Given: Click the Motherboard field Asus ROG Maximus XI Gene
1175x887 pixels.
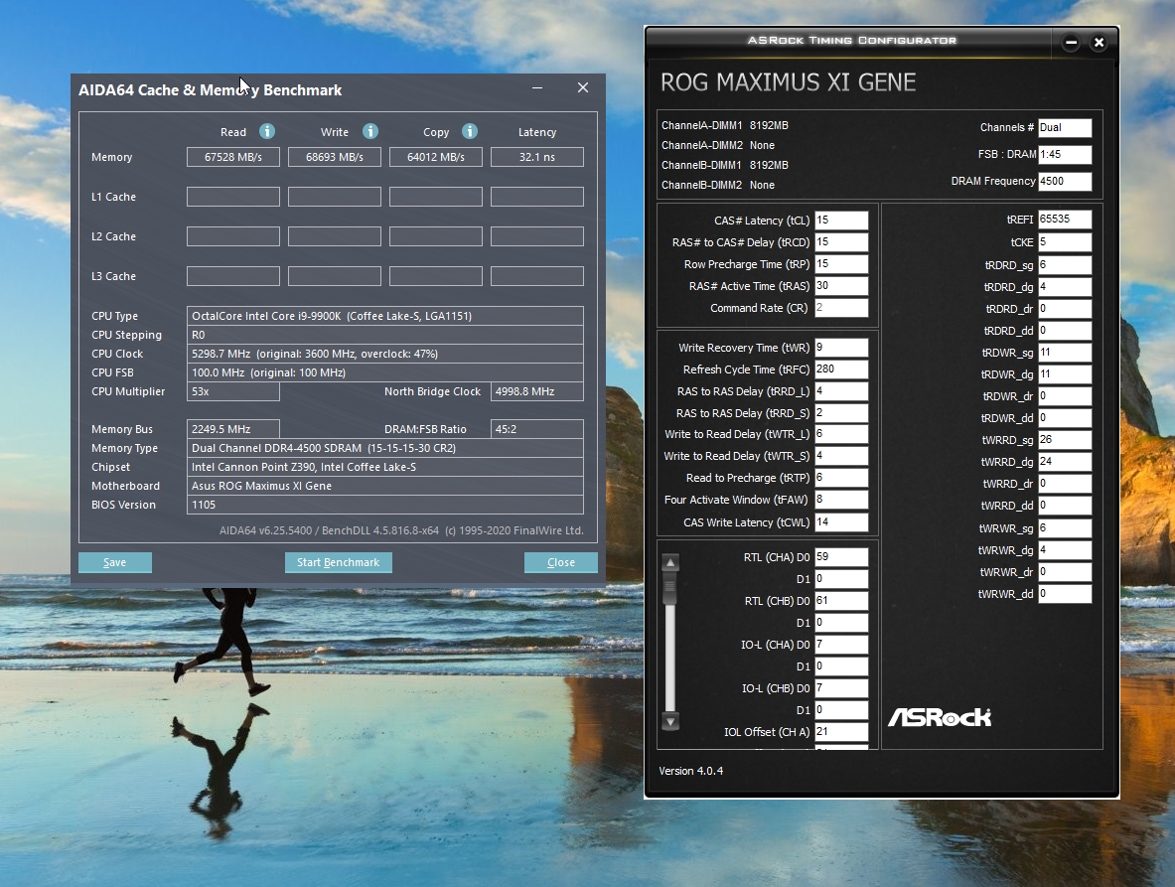Looking at the screenshot, I should 384,486.
